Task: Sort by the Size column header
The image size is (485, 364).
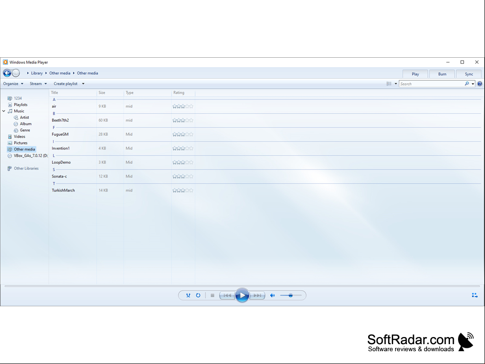Action: click(110, 93)
